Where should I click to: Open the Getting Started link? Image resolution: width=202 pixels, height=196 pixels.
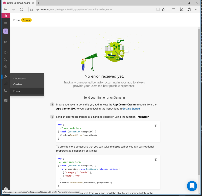click(131, 109)
